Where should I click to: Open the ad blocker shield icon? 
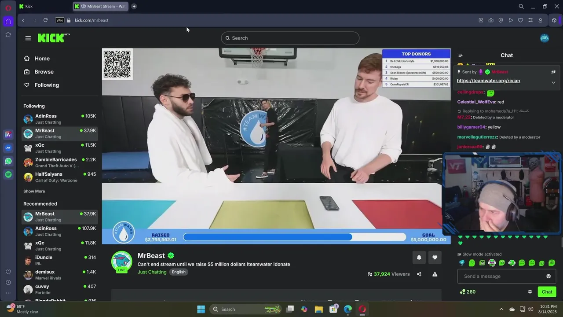tap(501, 20)
